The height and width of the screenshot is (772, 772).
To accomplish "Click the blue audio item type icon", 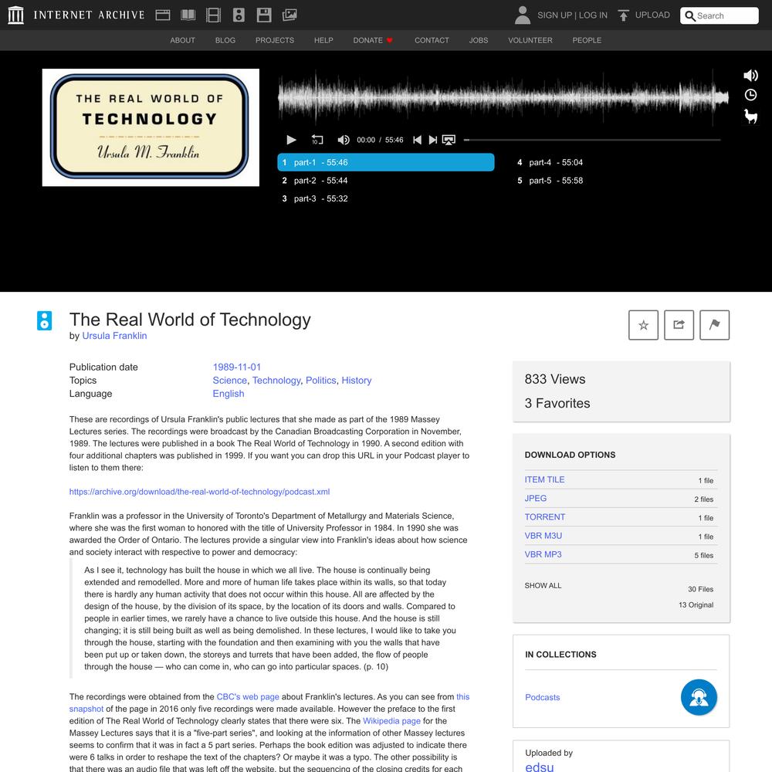I will coord(44,320).
